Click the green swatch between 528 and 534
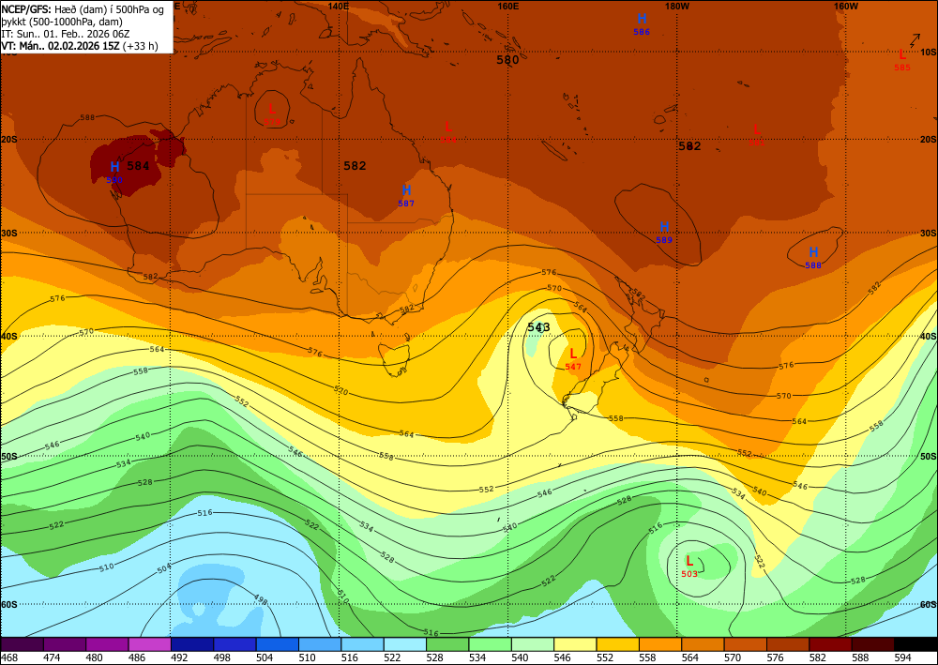Viewport: 938px width, 665px height. coord(447,644)
